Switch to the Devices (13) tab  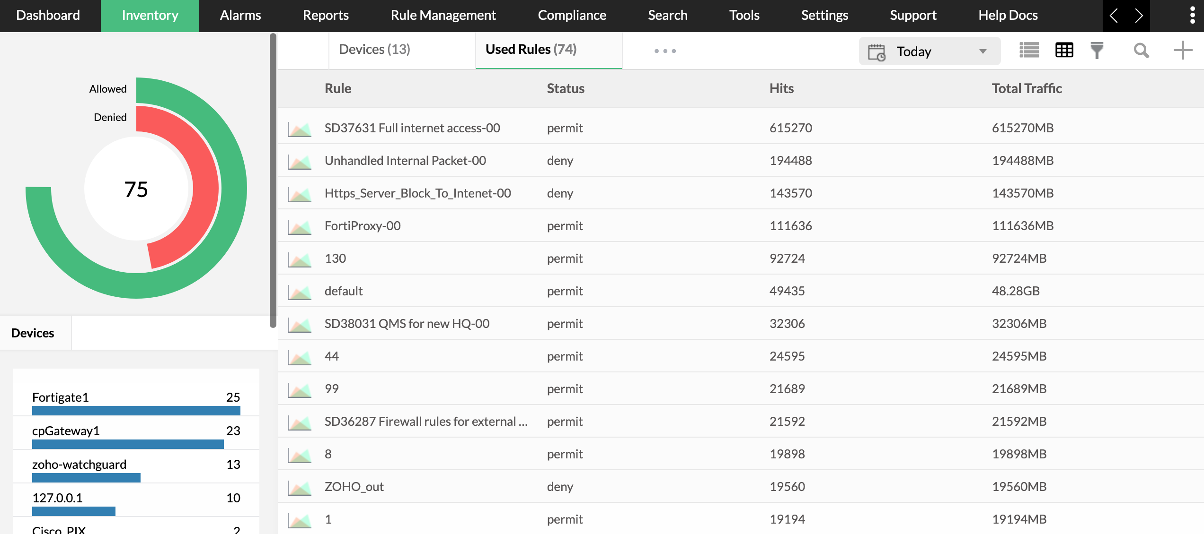374,49
